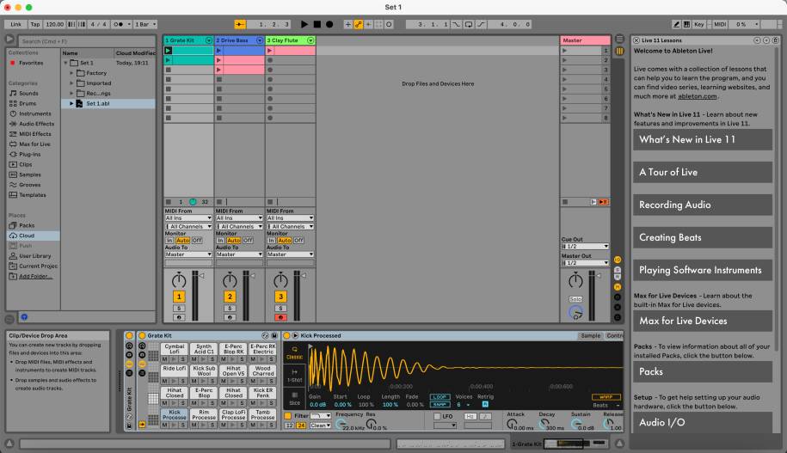The width and height of the screenshot is (787, 453).
Task: Toggle Automation Arm in the transport bar
Action: tap(359, 24)
